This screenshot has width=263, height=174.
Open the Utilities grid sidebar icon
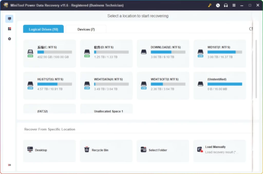pyautogui.click(x=10, y=29)
